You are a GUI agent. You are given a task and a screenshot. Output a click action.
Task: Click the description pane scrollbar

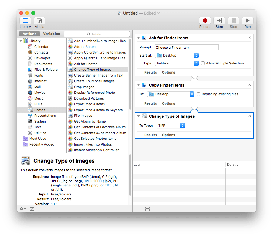[130, 175]
